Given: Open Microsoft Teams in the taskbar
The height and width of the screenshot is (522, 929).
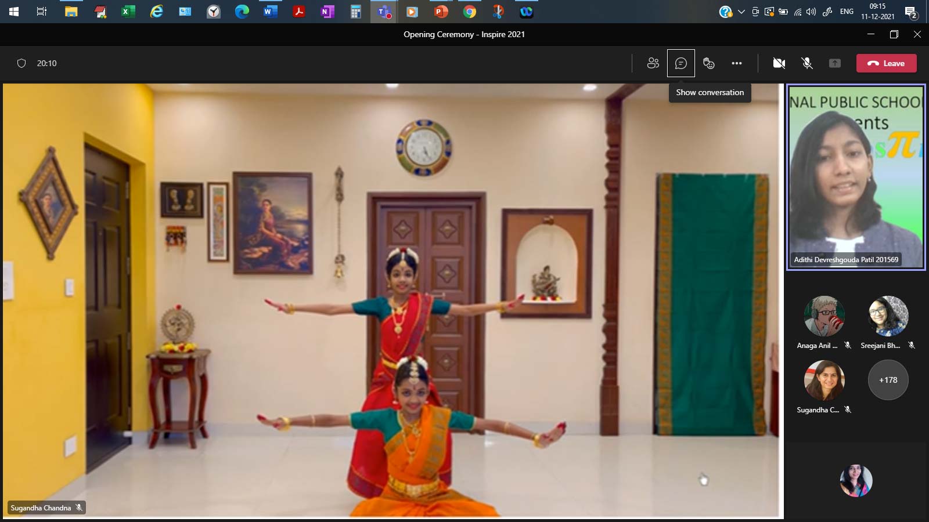Looking at the screenshot, I should (383, 12).
